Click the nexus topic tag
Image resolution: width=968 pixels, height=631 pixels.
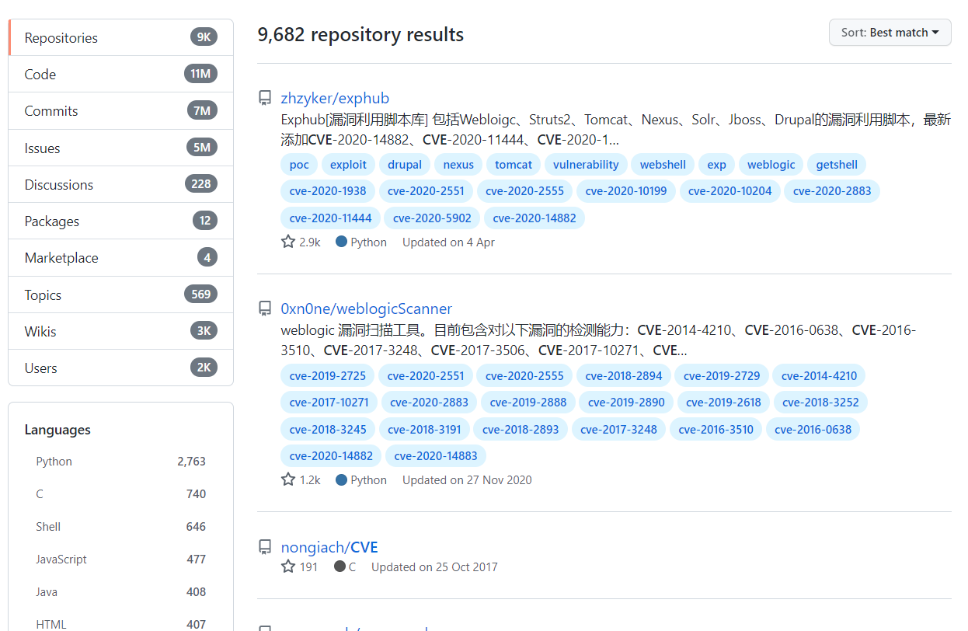[x=458, y=165]
